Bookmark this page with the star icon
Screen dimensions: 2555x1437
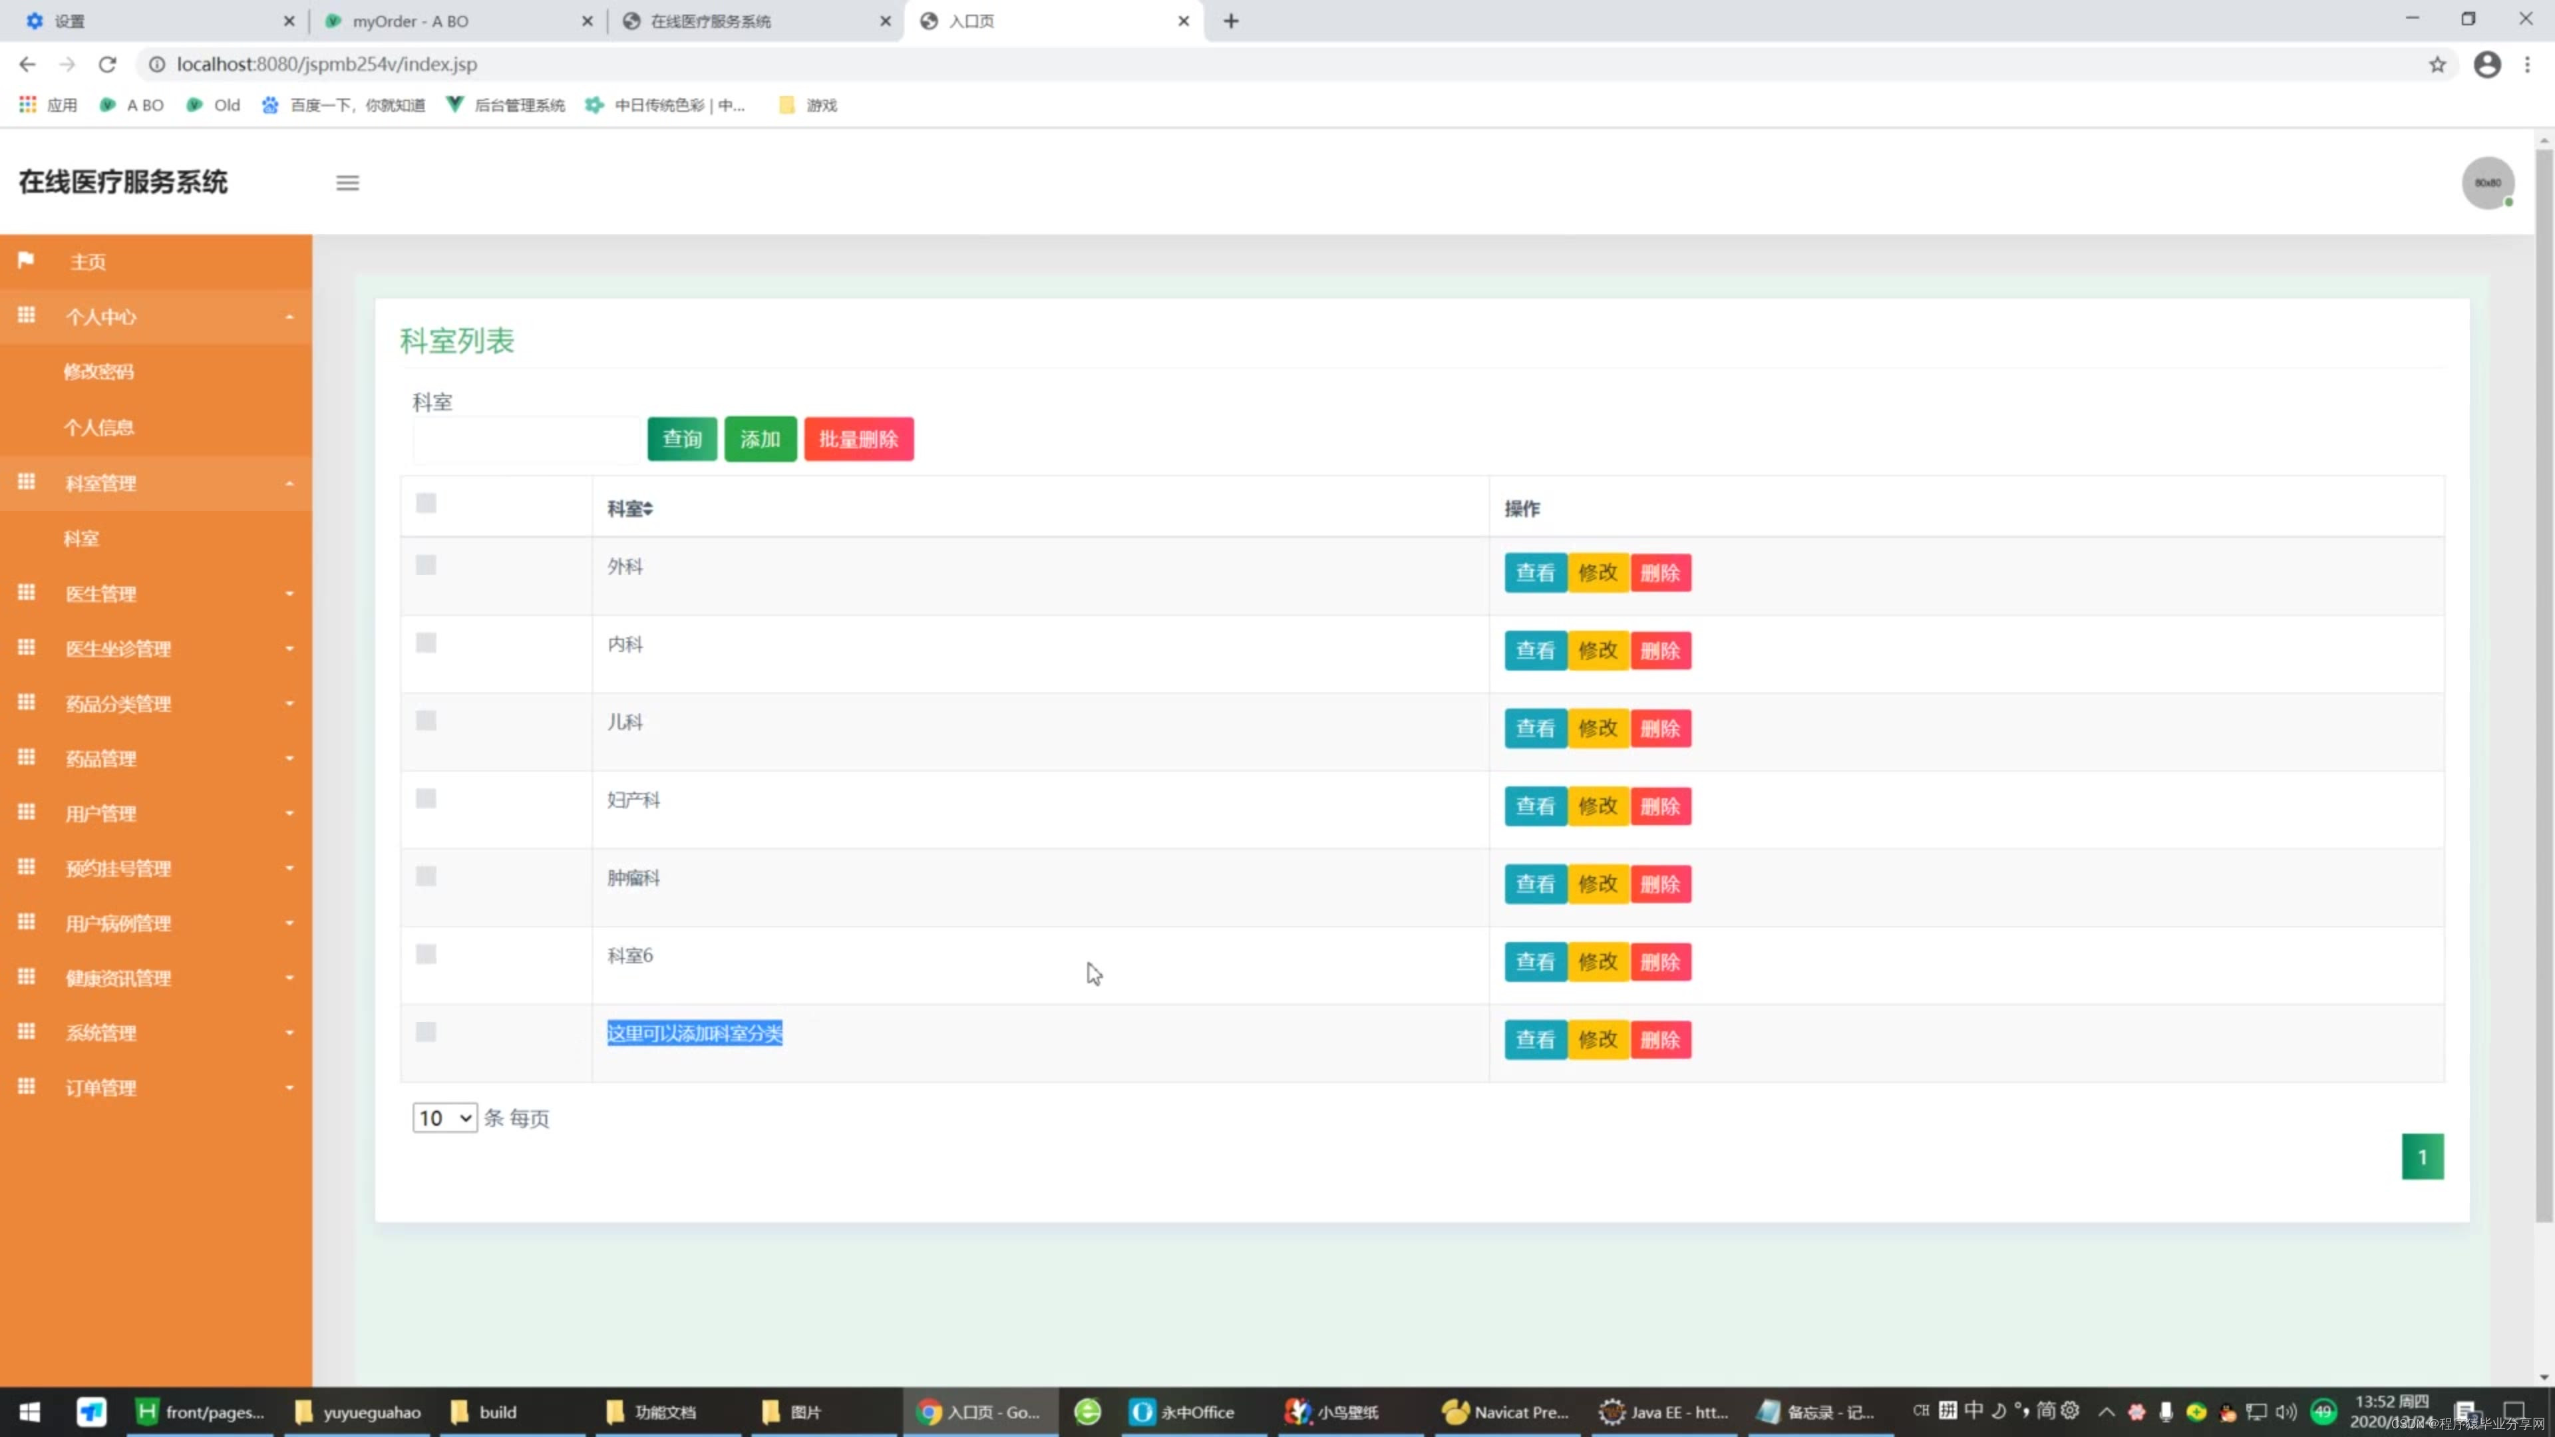click(2437, 65)
